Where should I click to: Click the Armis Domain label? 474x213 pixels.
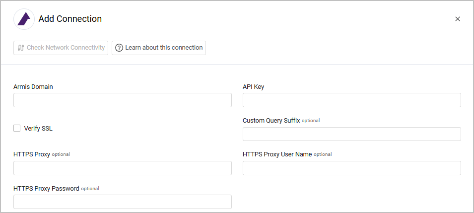point(33,87)
